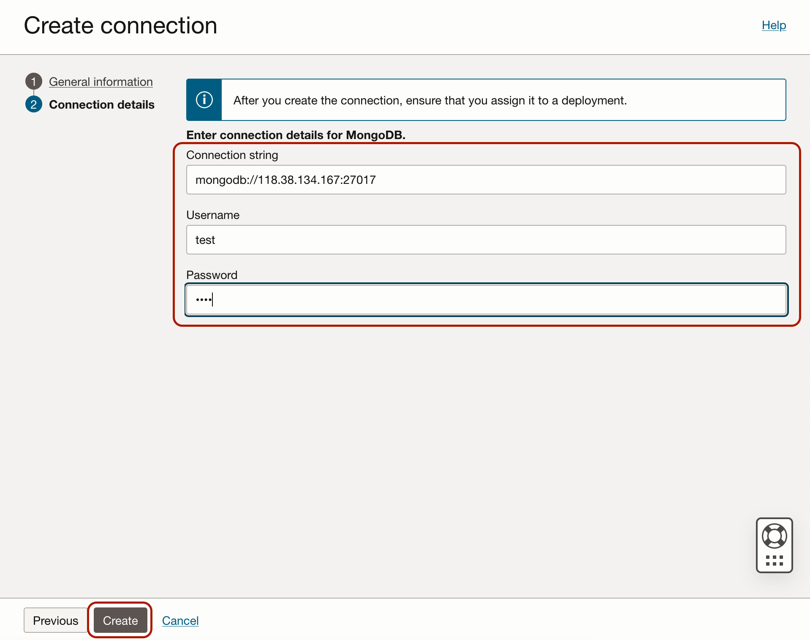Click the Previous button
Screen dimensions: 810x640
click(56, 620)
